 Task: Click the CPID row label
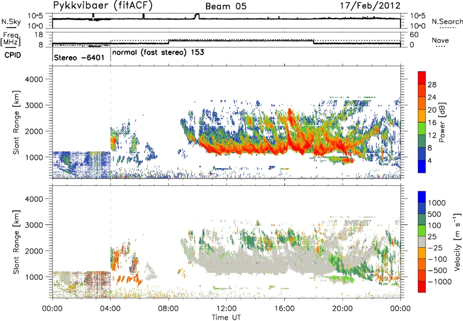click(x=13, y=55)
